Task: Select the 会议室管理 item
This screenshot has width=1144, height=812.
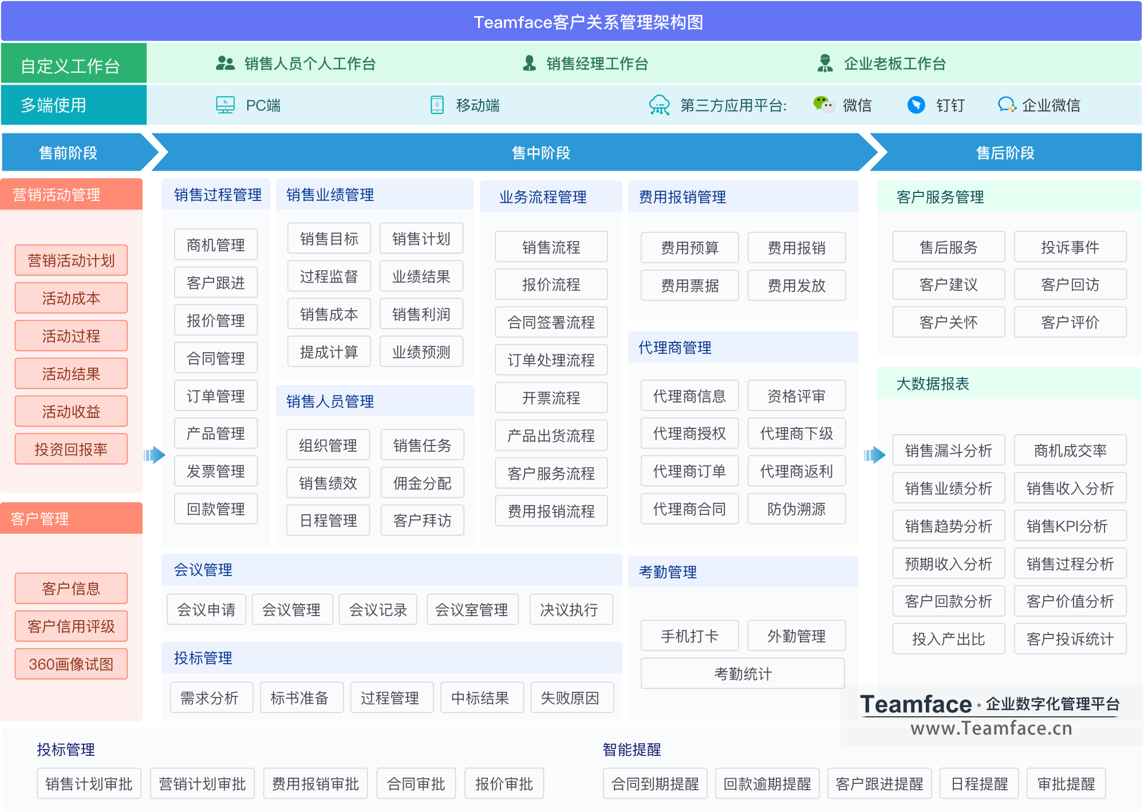Action: 472,610
